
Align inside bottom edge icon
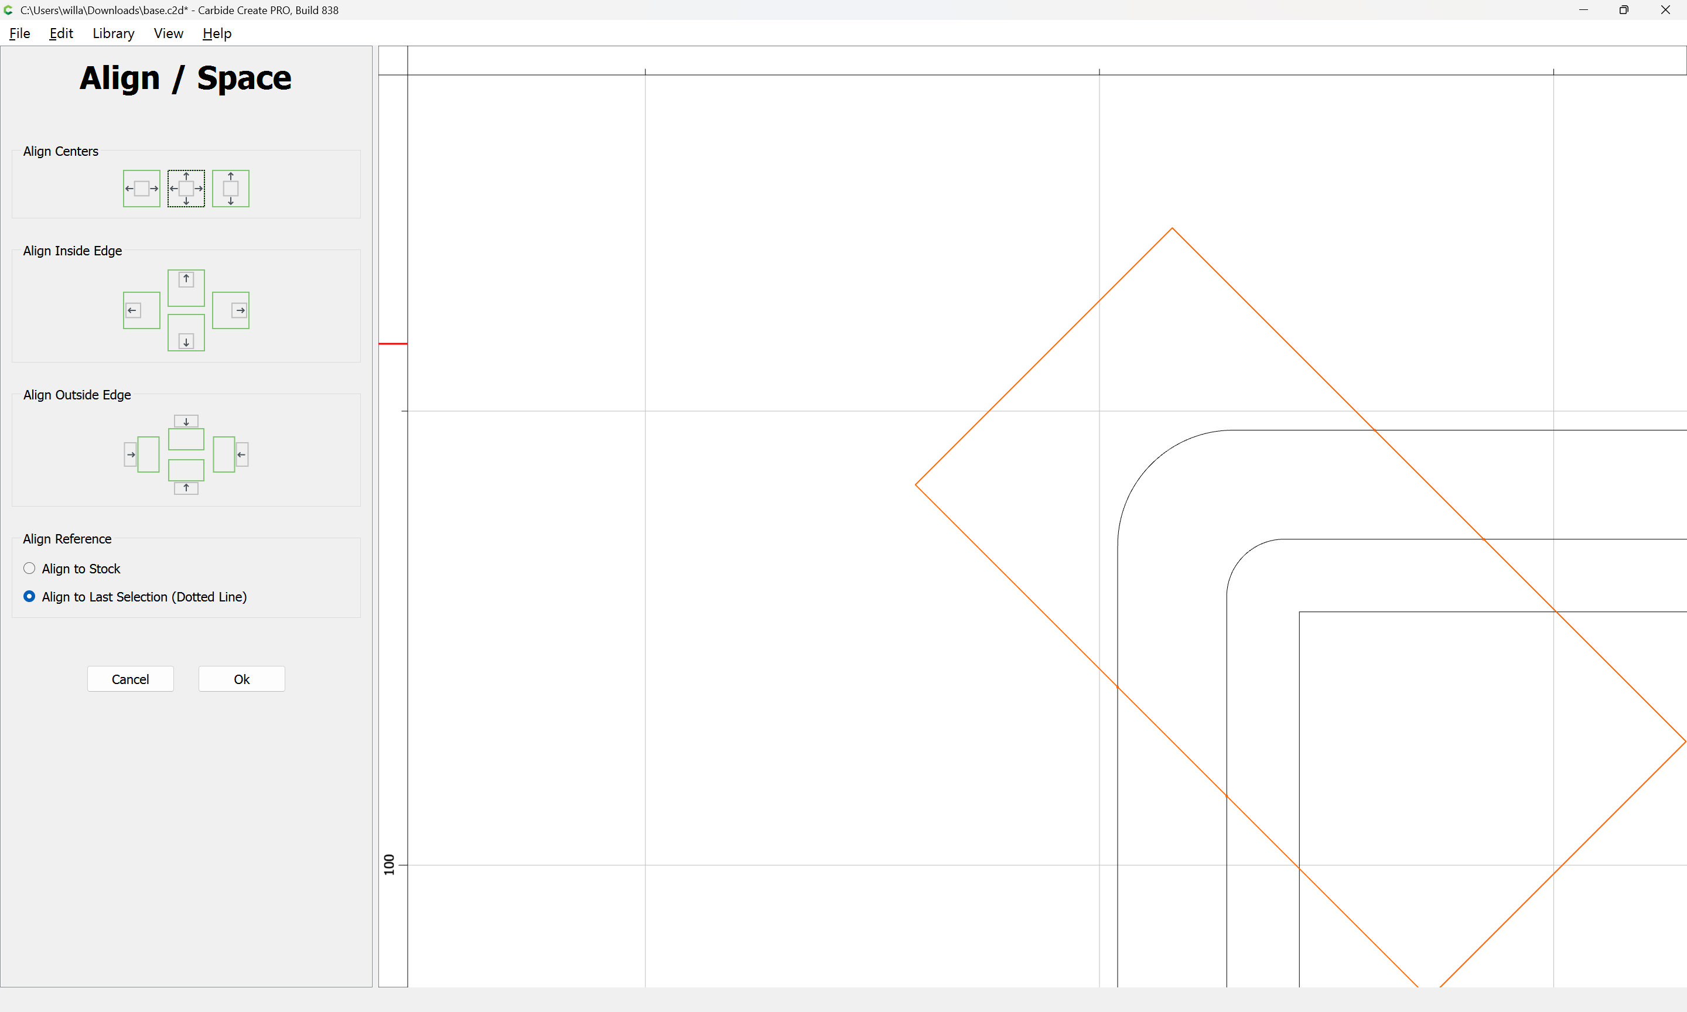pyautogui.click(x=186, y=333)
